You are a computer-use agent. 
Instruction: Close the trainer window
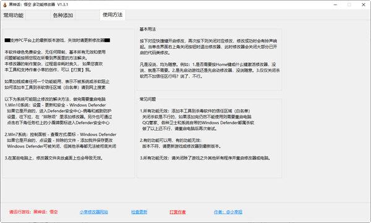pos(364,4)
